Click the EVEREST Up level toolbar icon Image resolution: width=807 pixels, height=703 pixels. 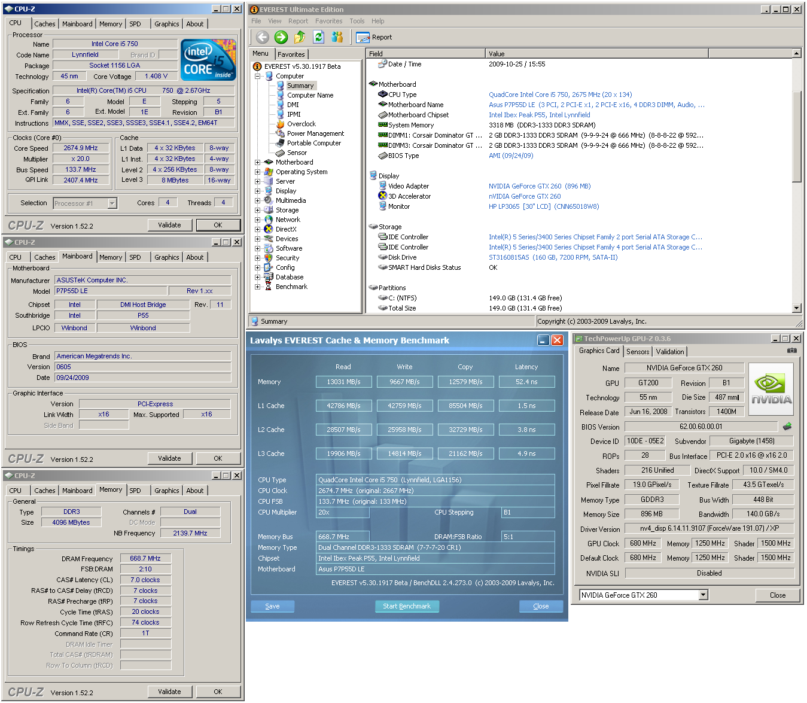(300, 37)
